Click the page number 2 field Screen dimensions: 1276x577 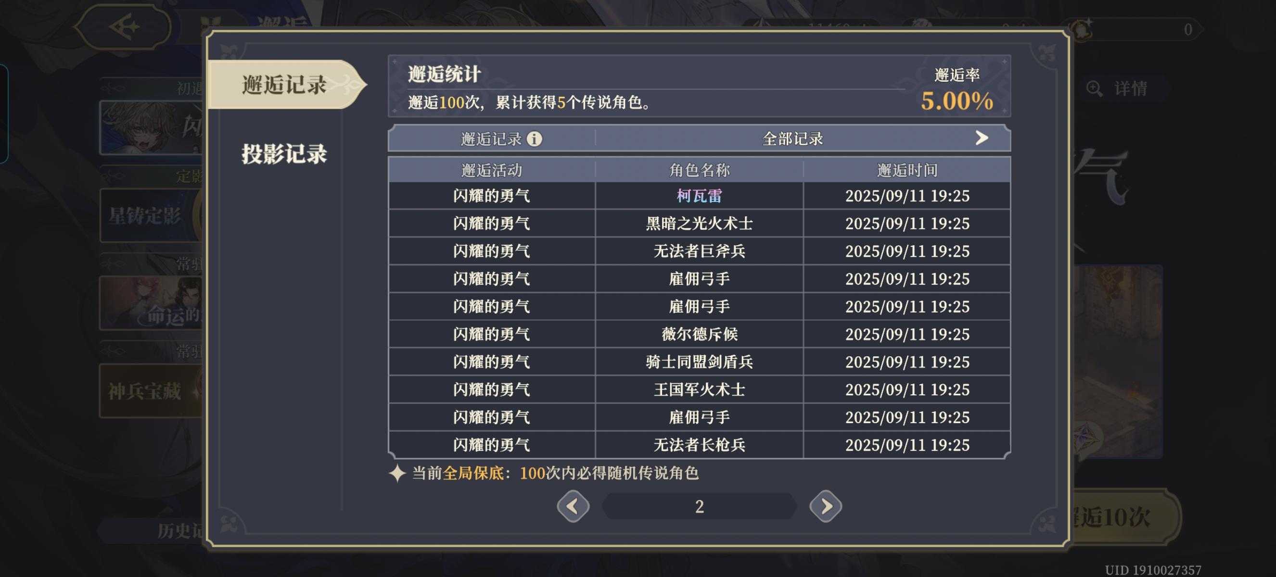click(x=699, y=506)
